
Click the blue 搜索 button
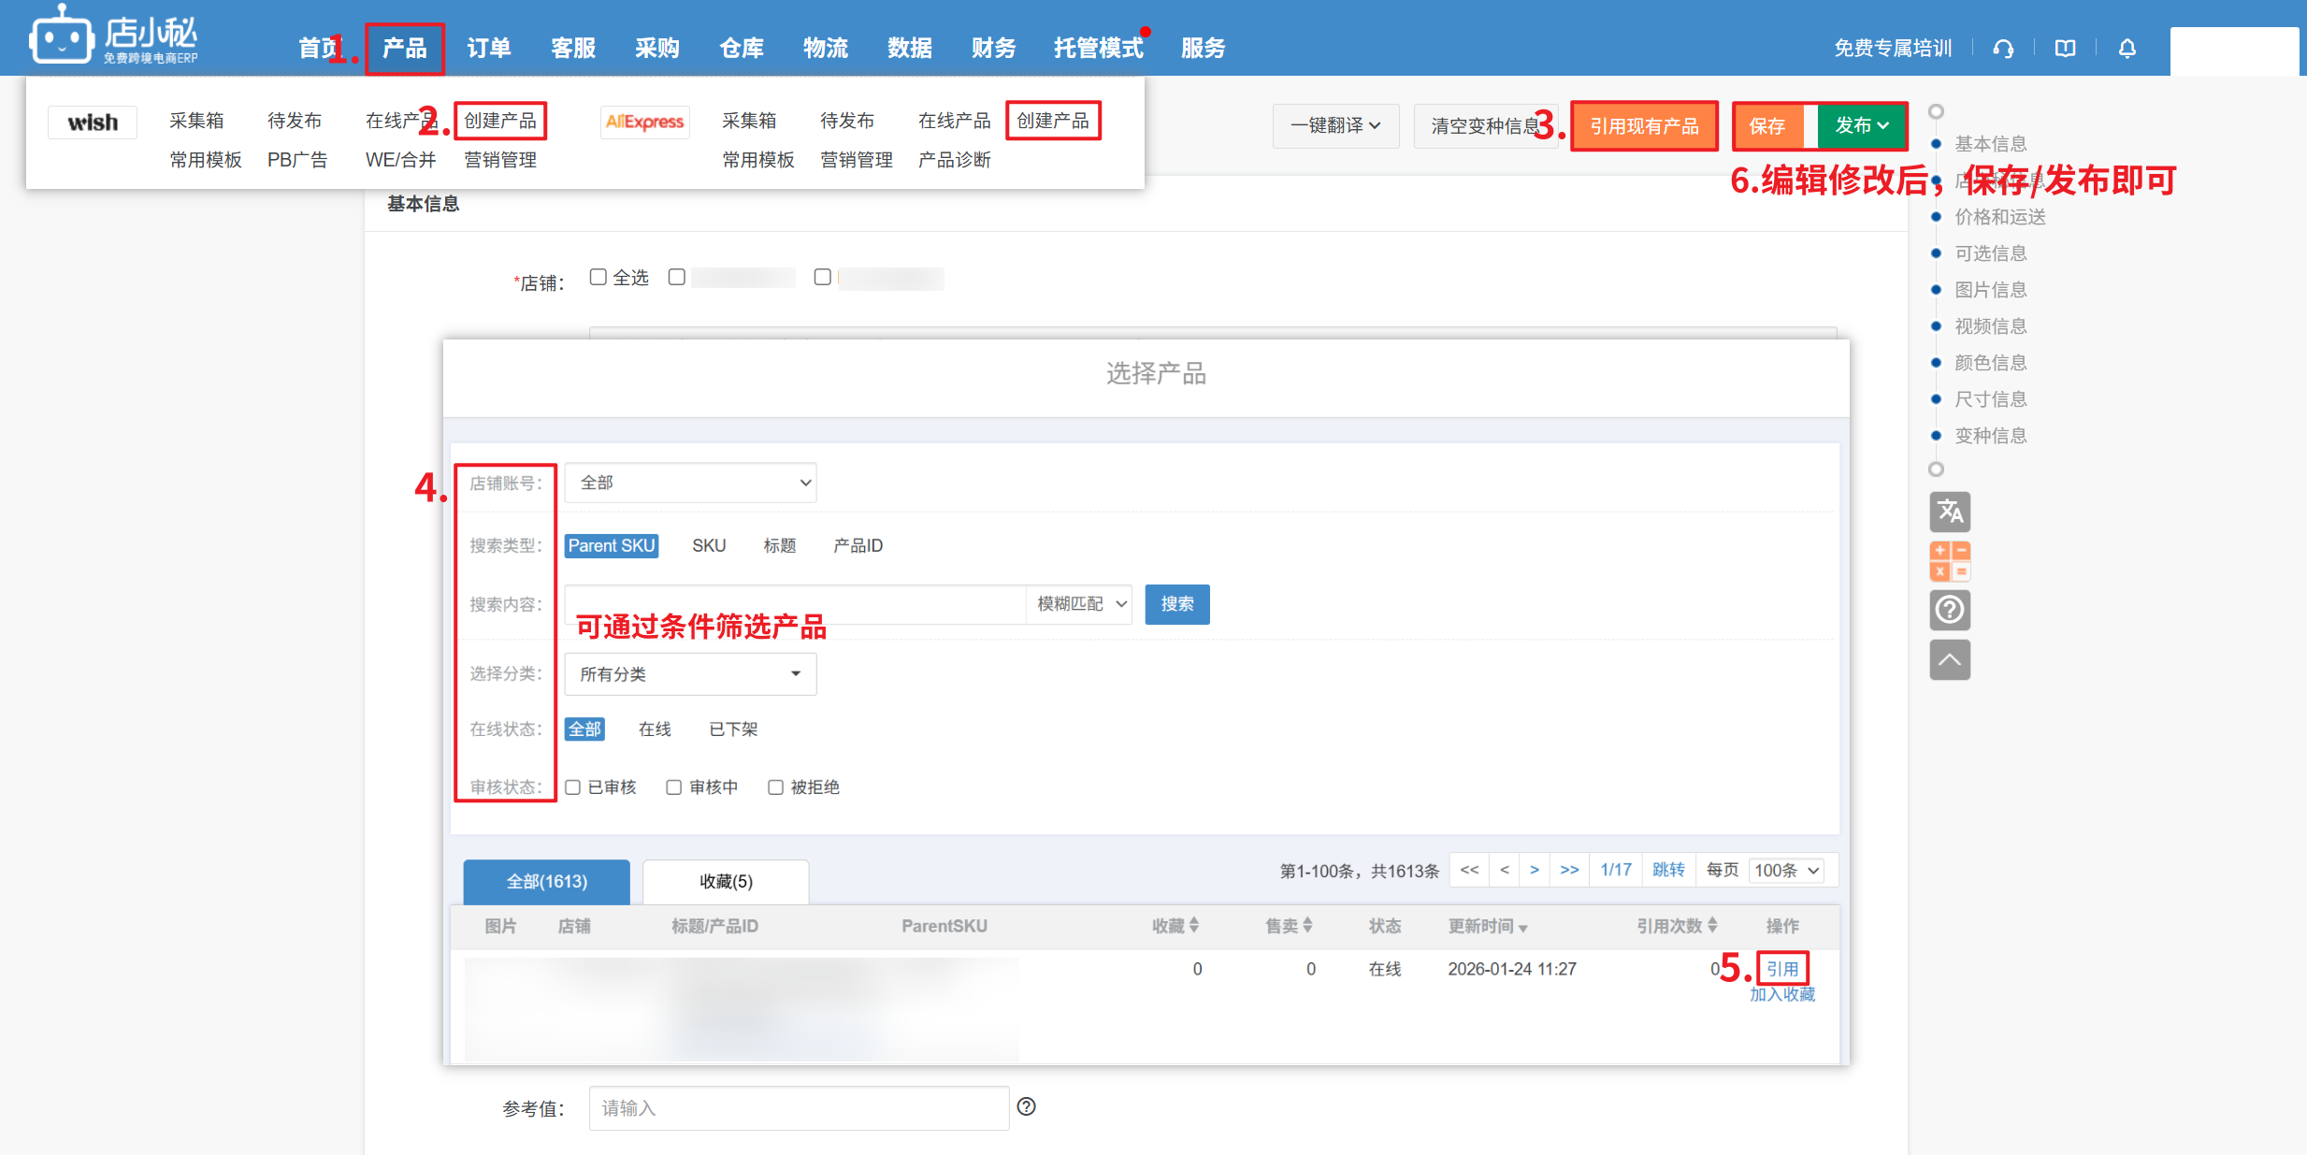[x=1176, y=604]
